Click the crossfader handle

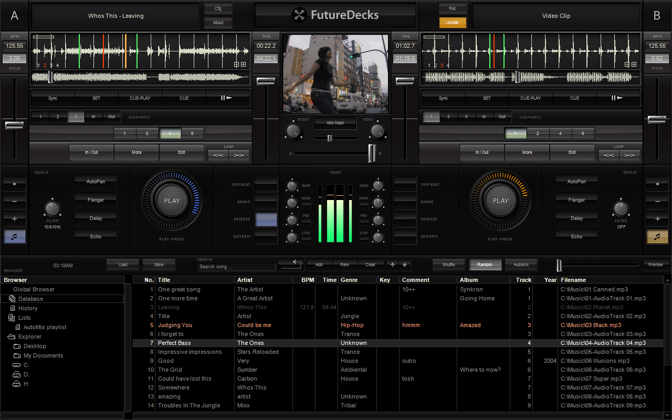[x=372, y=153]
